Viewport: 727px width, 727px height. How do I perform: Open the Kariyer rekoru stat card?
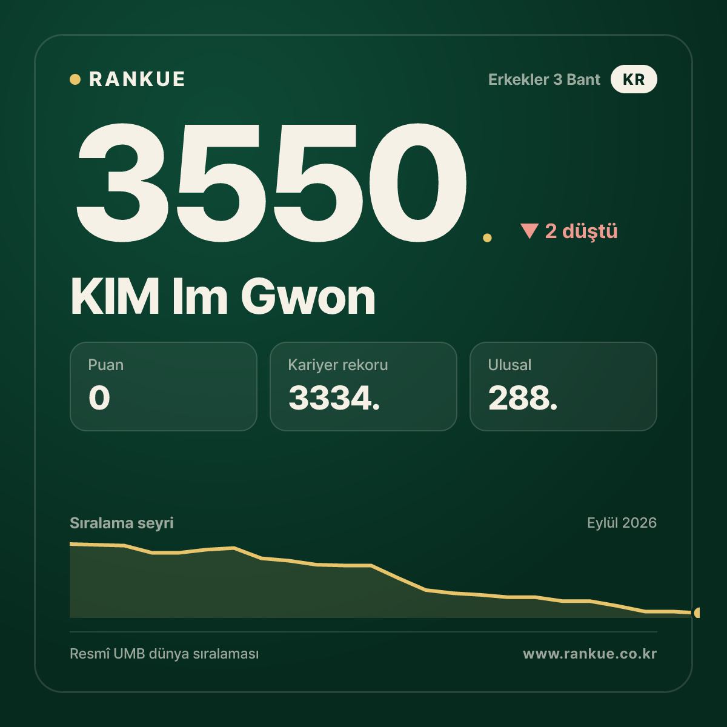tap(363, 387)
